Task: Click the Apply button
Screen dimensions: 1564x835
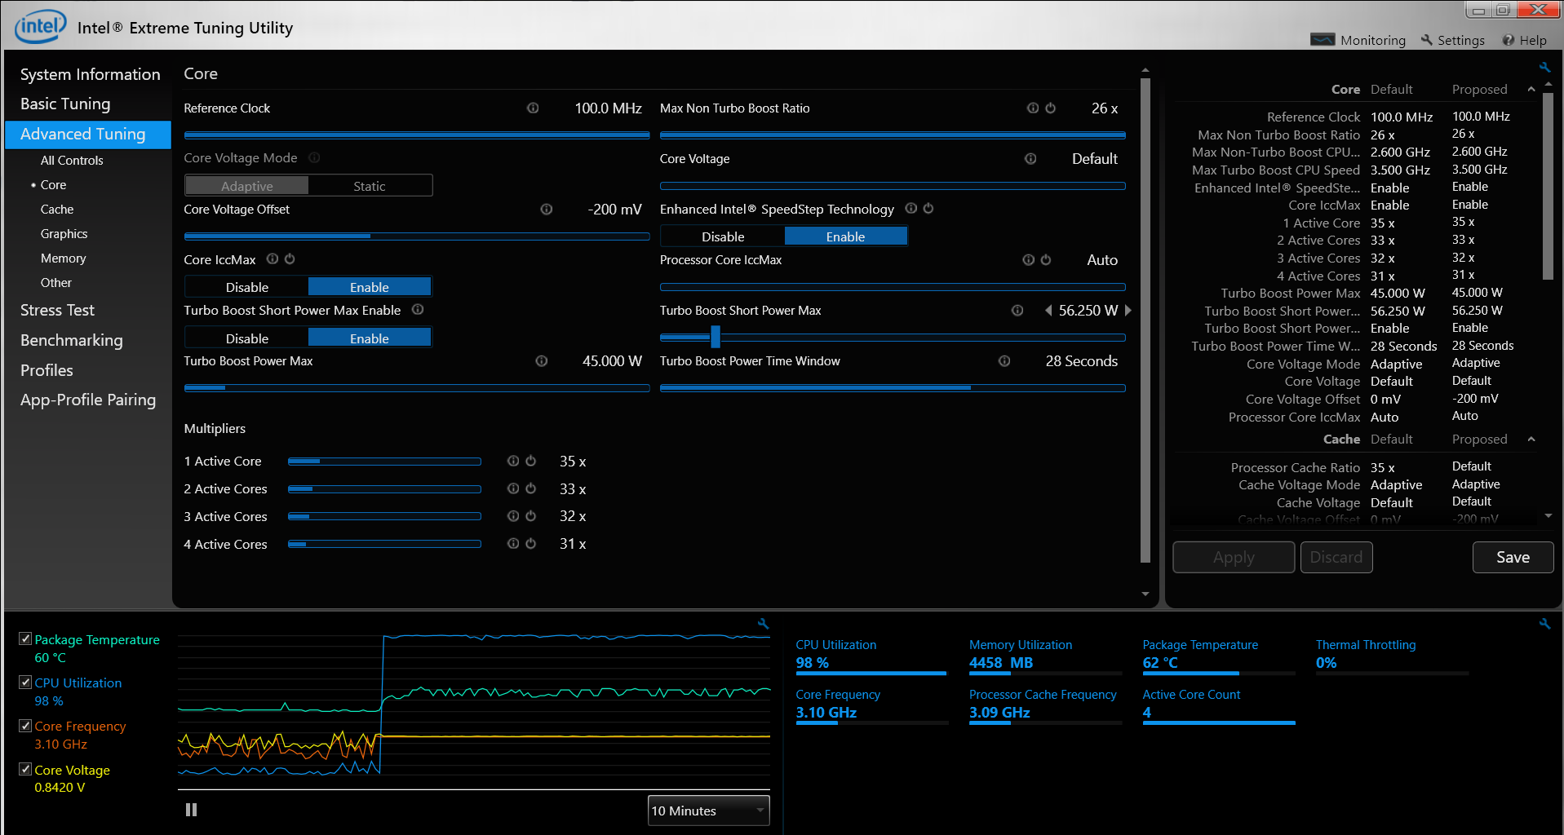Action: [x=1234, y=557]
